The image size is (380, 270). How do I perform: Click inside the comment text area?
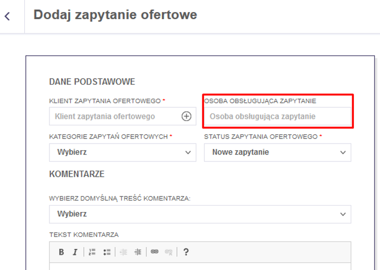pyautogui.click(x=200, y=266)
